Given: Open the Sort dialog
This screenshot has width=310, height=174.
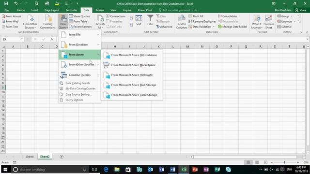Looking at the screenshot, I should [x=139, y=20].
